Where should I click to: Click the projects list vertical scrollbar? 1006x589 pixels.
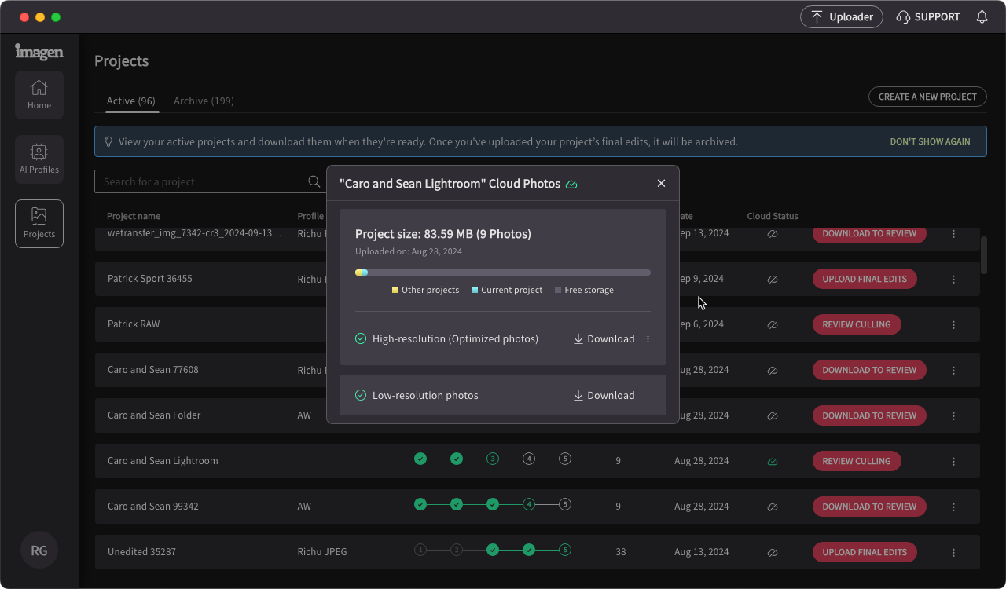(984, 254)
